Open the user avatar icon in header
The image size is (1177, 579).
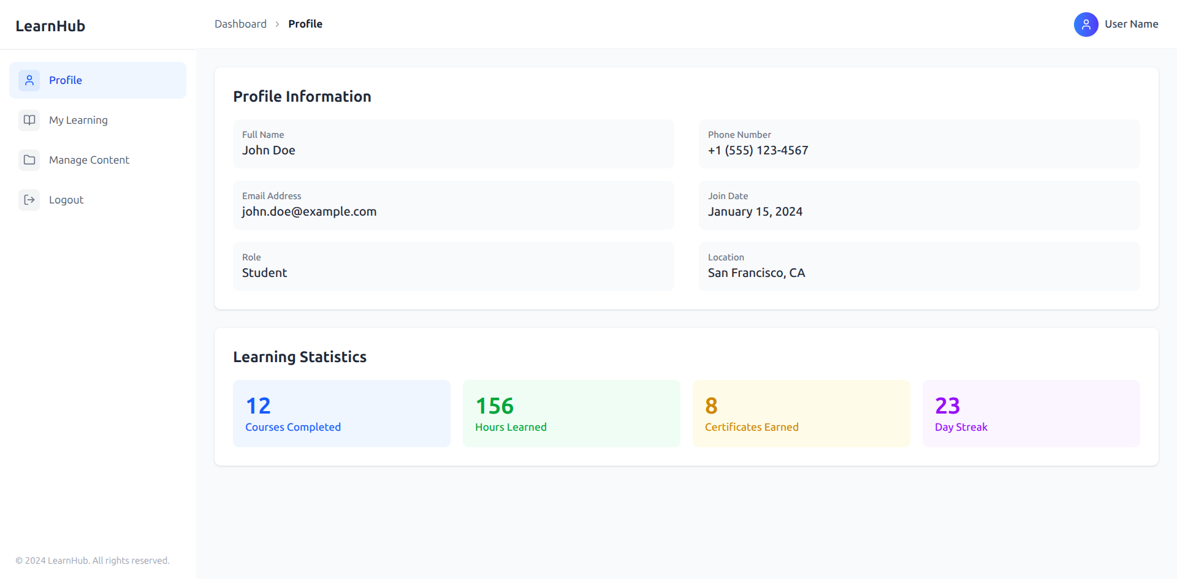click(x=1086, y=25)
